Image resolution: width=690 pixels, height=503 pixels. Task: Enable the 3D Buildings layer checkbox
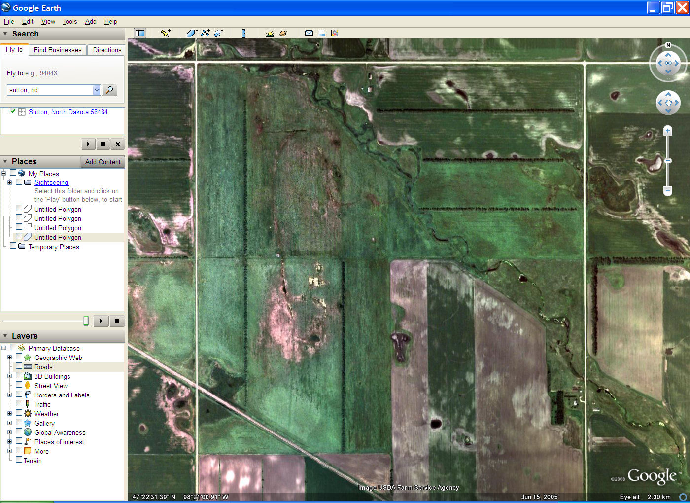19,375
